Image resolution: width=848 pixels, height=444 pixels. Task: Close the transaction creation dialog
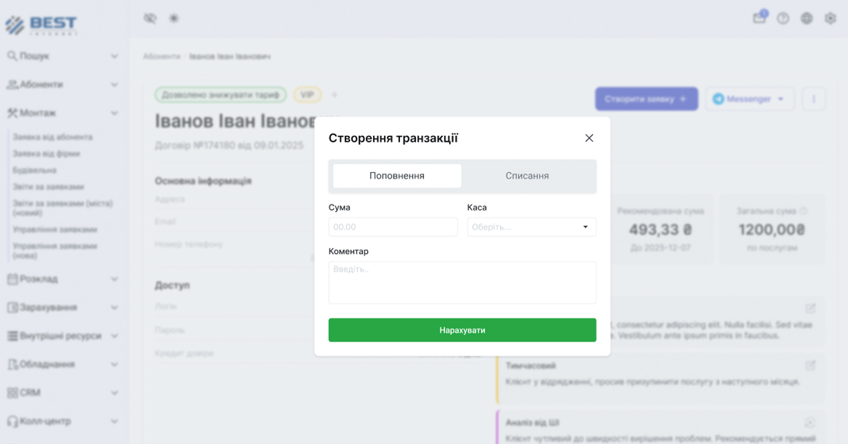pyautogui.click(x=589, y=138)
